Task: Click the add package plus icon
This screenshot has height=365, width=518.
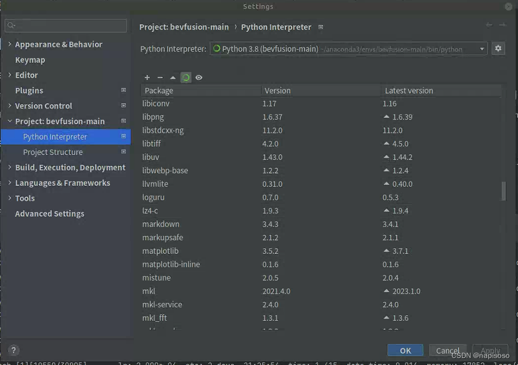Action: 147,78
